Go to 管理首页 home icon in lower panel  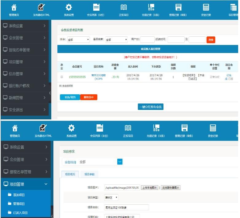[15, 128]
